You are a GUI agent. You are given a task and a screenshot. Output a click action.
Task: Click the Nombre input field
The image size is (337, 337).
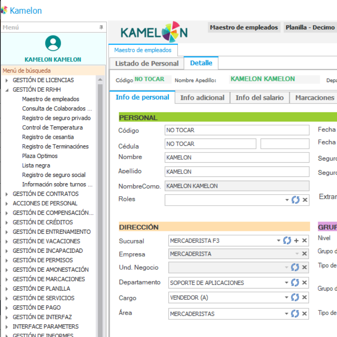click(x=237, y=158)
